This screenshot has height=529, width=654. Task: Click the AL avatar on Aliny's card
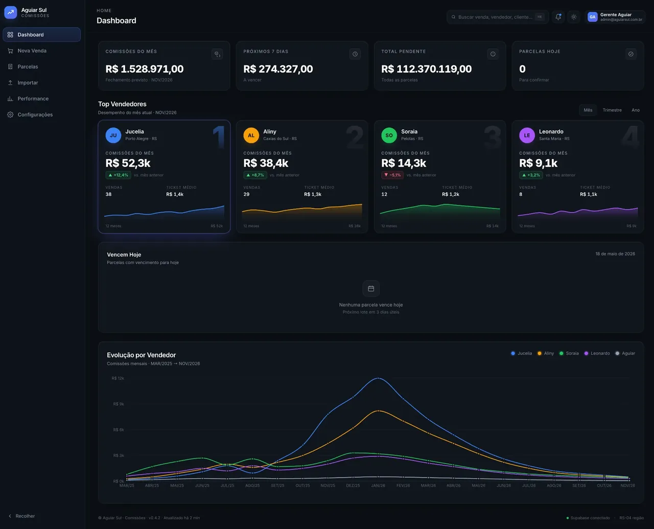point(251,135)
